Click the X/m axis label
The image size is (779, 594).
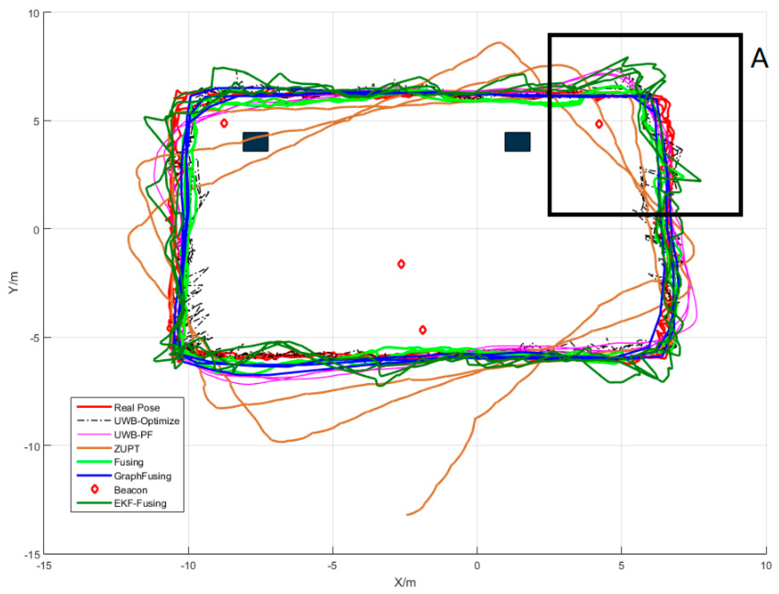tap(405, 582)
